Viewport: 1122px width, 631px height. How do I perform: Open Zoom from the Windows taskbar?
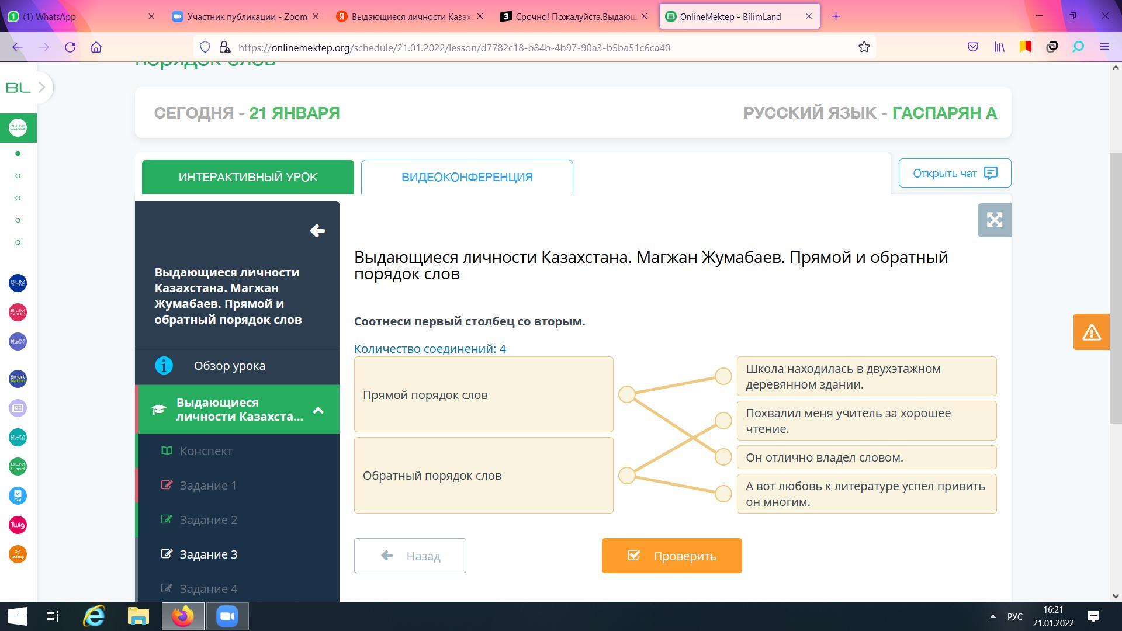point(227,616)
